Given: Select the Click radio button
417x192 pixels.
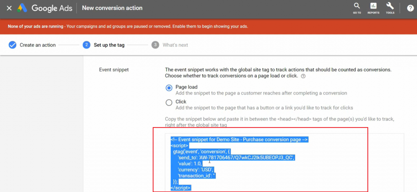Looking at the screenshot, I should (169, 102).
